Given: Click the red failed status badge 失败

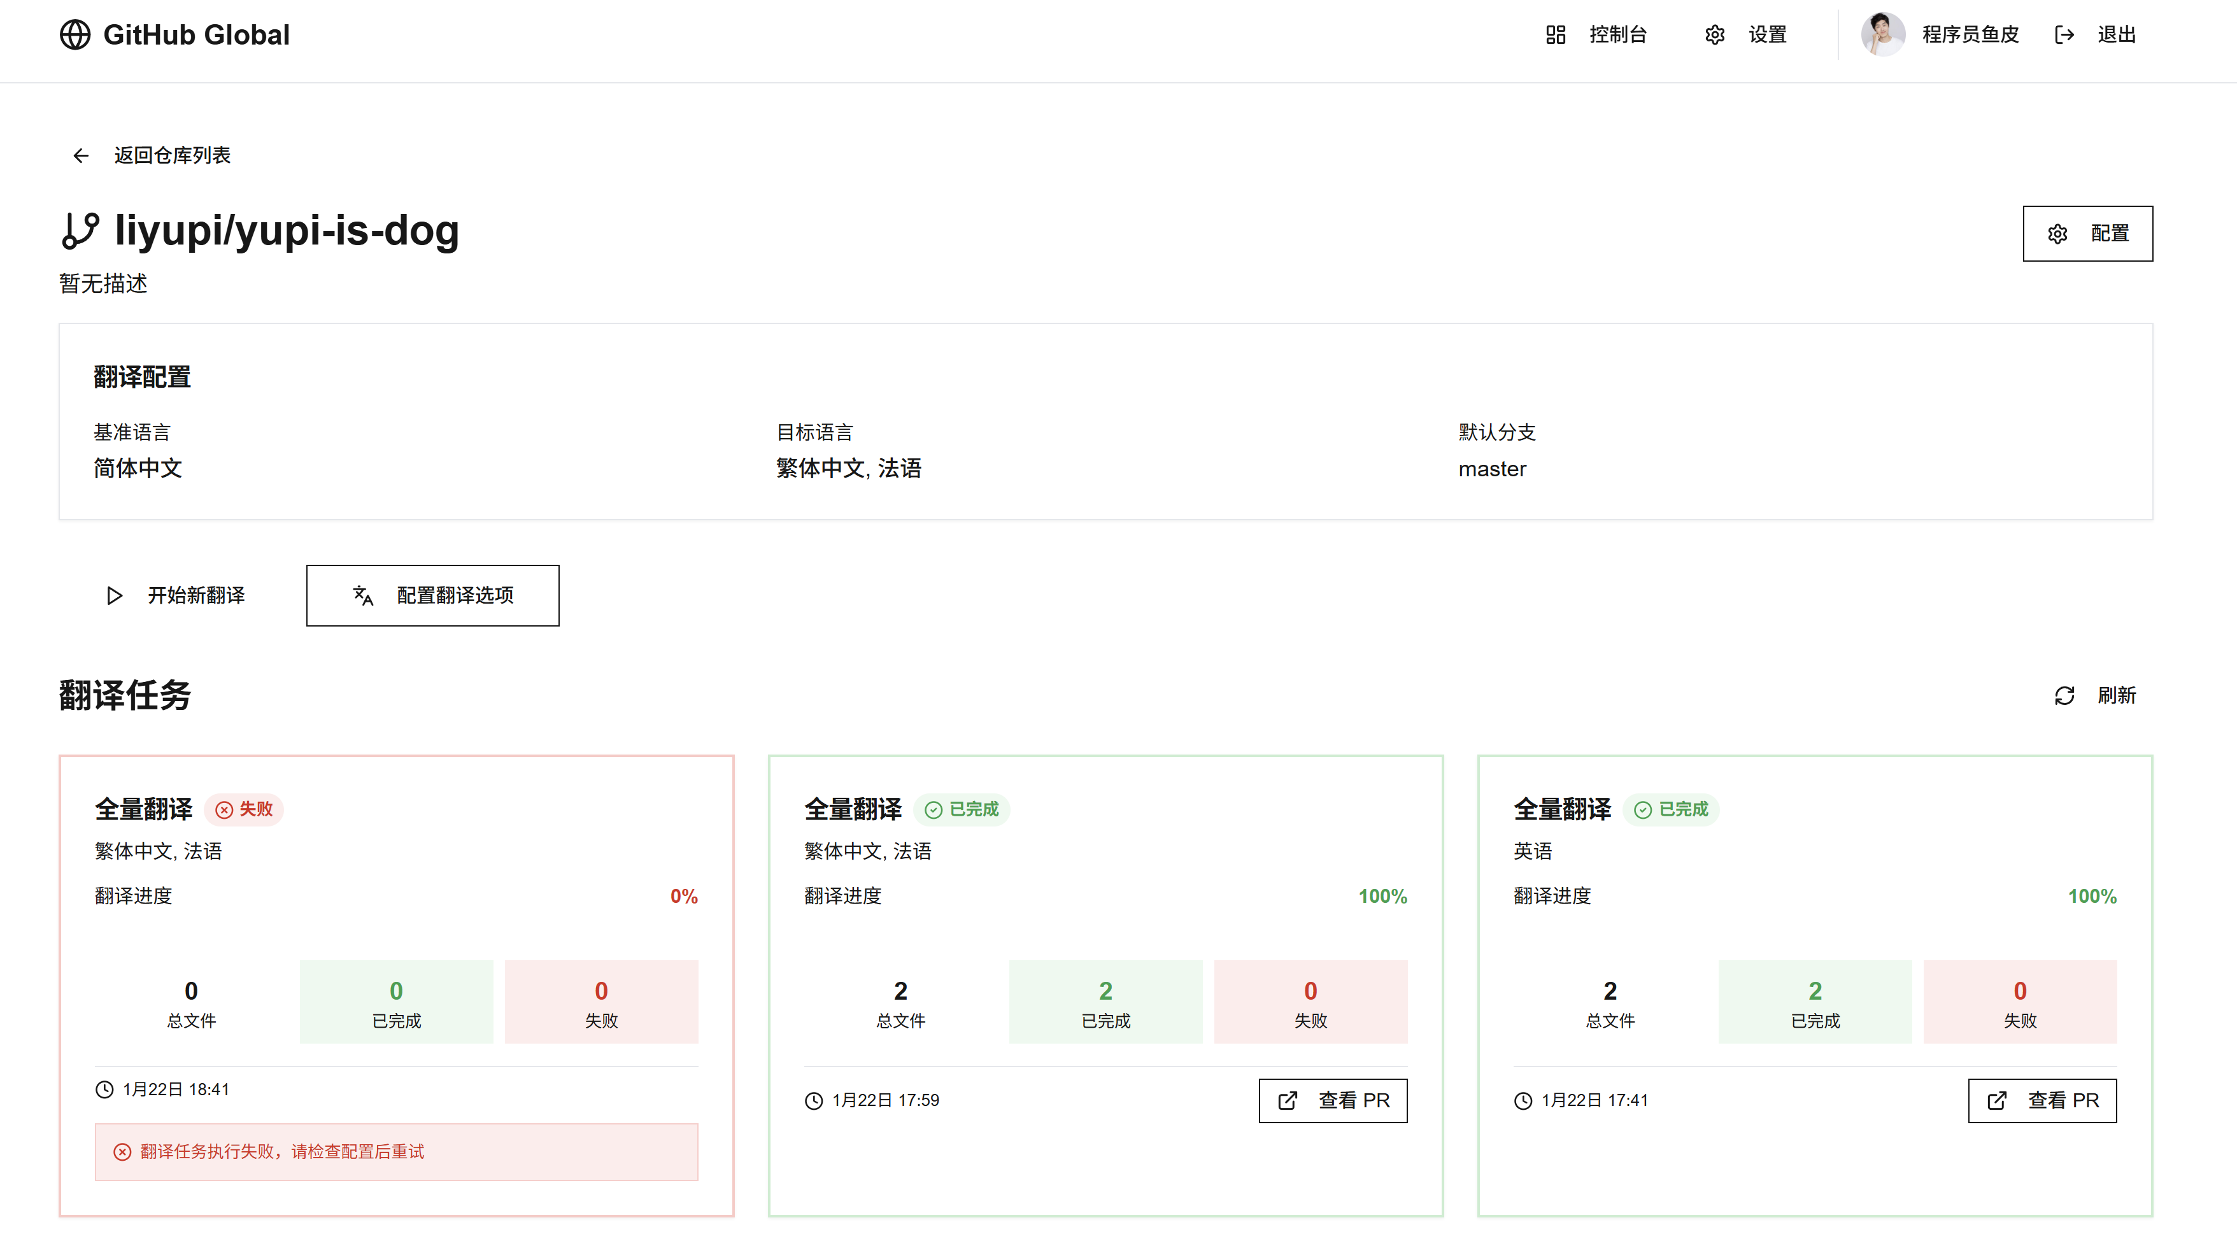Looking at the screenshot, I should [x=244, y=809].
